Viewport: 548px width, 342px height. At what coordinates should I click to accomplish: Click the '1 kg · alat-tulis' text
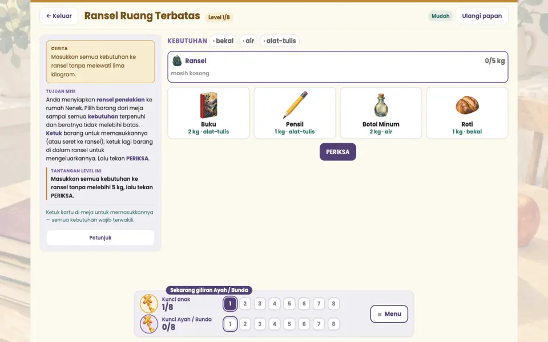(x=295, y=132)
